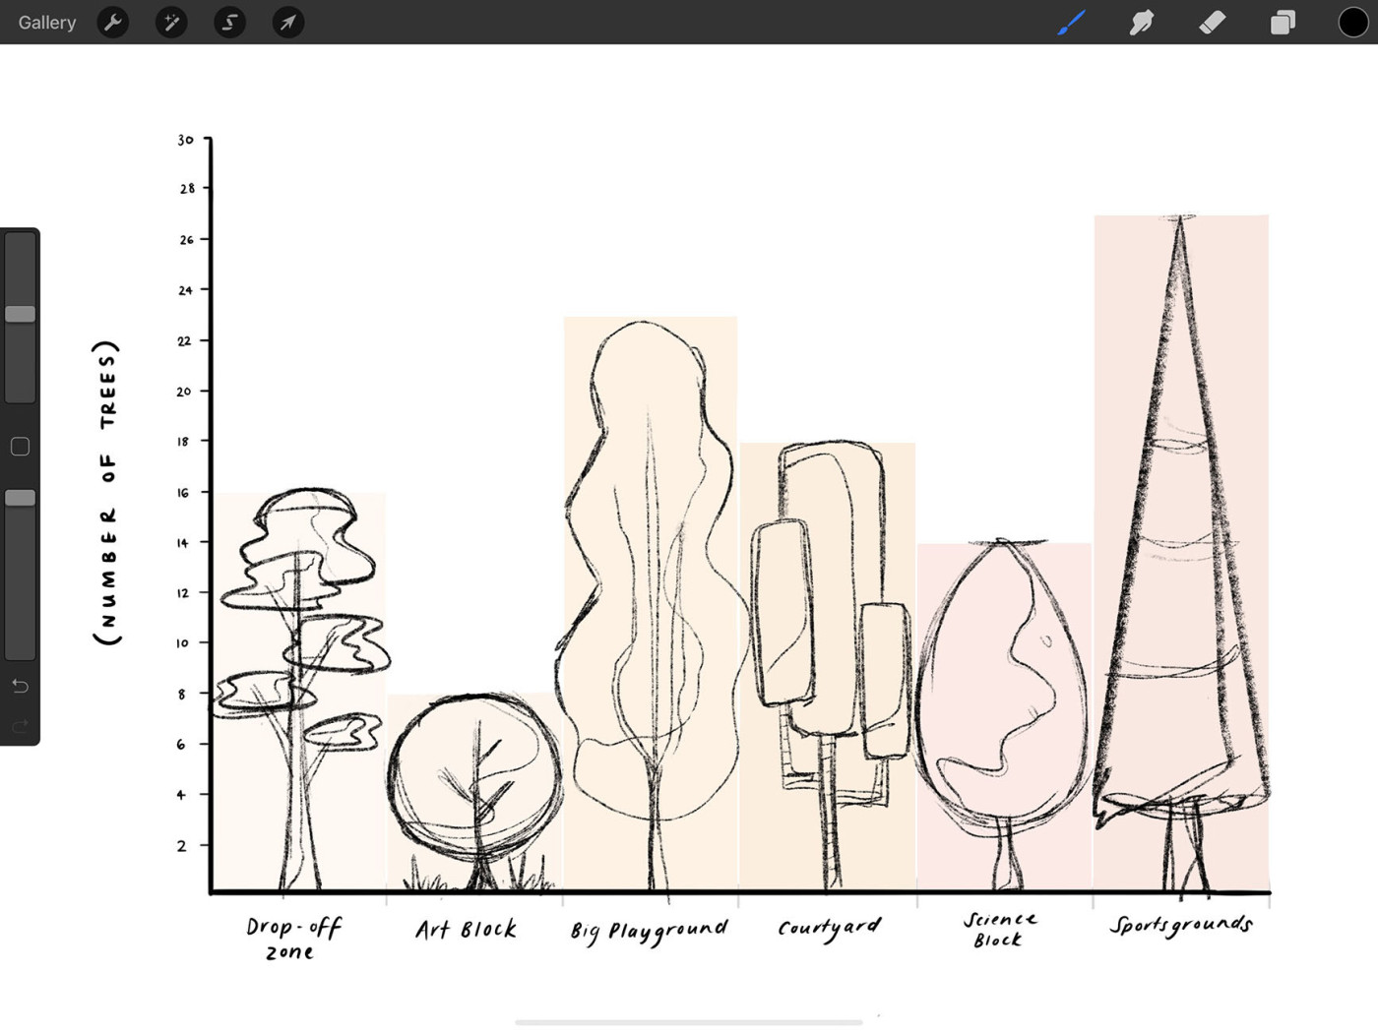
Task: Click the brush opacity slider handle
Action: pos(20,498)
